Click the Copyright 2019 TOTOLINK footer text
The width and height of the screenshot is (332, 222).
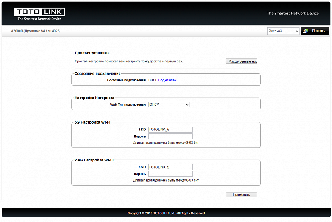(166, 213)
